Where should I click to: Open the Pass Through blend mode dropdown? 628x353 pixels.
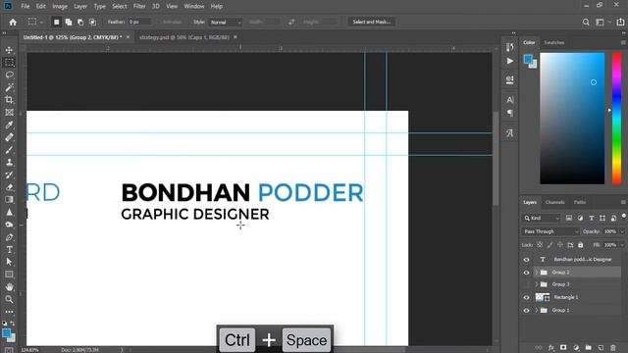tap(550, 231)
